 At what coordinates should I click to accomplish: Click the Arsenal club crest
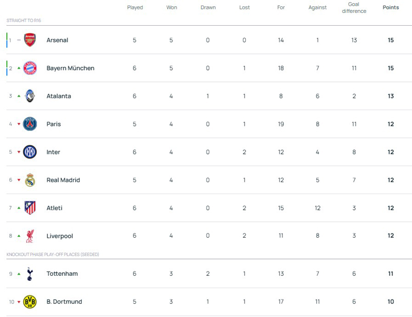coord(30,40)
